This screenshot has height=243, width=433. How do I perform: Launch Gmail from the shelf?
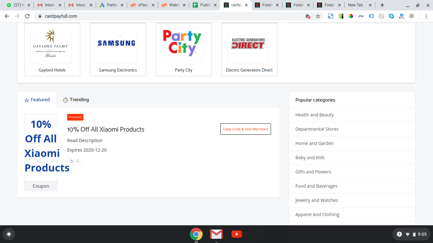[x=217, y=234]
